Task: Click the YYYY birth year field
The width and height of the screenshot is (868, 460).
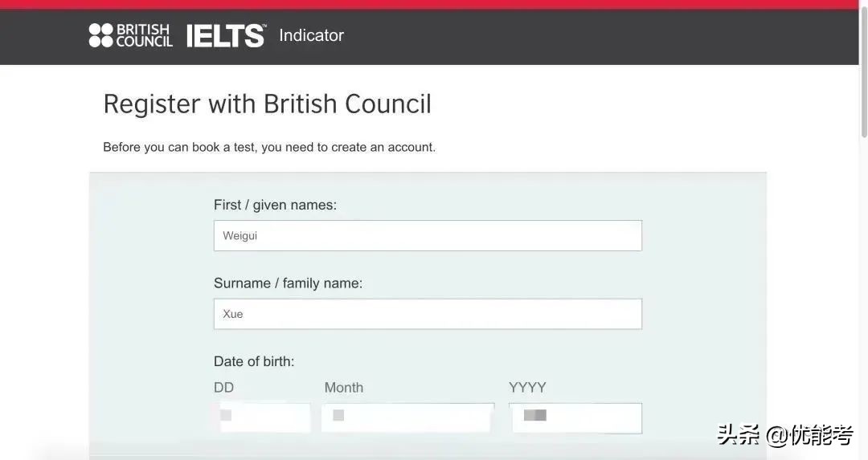Action: [x=575, y=417]
